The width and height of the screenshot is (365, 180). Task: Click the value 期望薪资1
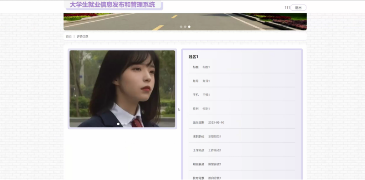[215, 164]
